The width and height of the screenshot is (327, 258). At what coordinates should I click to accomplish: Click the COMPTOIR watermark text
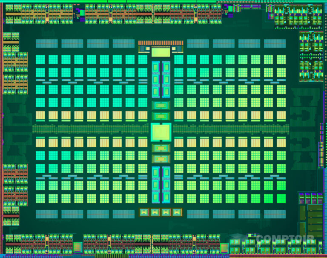285,239
